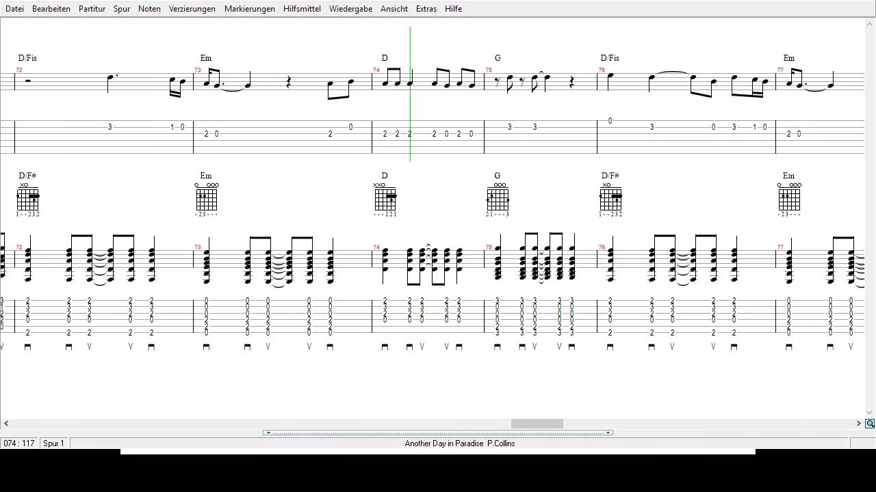
Task: Open the Spur menu
Action: [122, 9]
